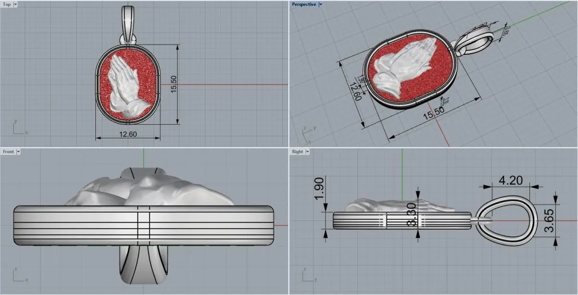Click the world axes icon in Front viewport
The image size is (578, 295).
[x=20, y=275]
